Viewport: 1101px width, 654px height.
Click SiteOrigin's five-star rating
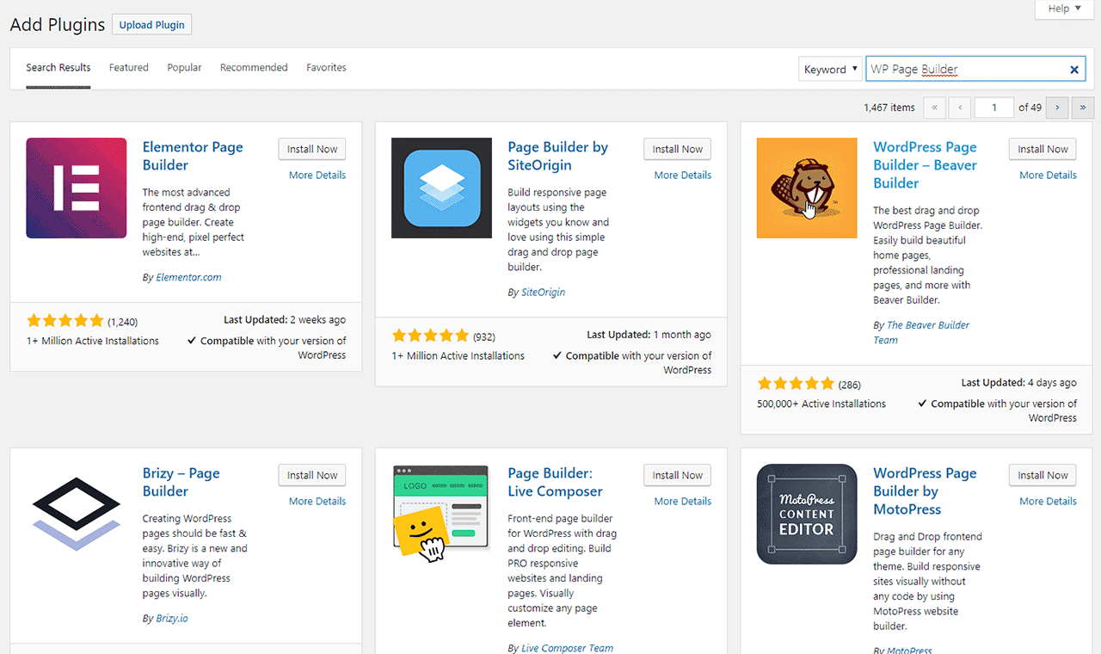(430, 336)
